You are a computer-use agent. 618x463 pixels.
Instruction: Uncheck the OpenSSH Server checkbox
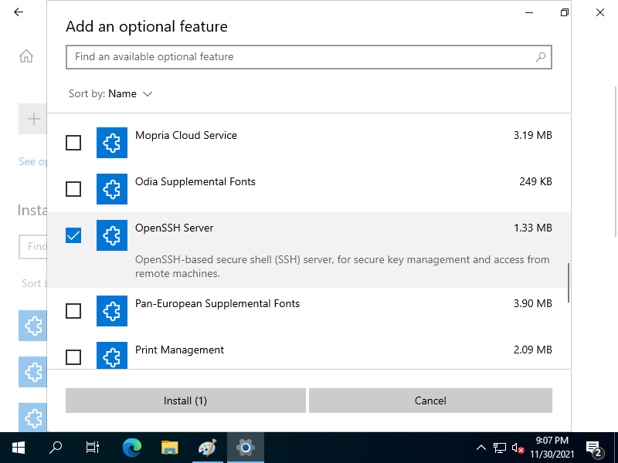tap(73, 235)
